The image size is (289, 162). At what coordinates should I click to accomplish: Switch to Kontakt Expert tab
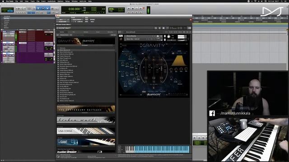[x=98, y=32]
